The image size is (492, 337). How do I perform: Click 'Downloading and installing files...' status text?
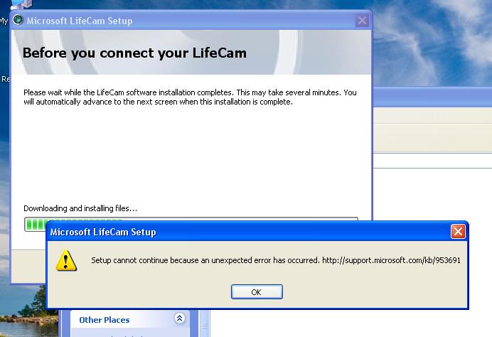coord(80,208)
